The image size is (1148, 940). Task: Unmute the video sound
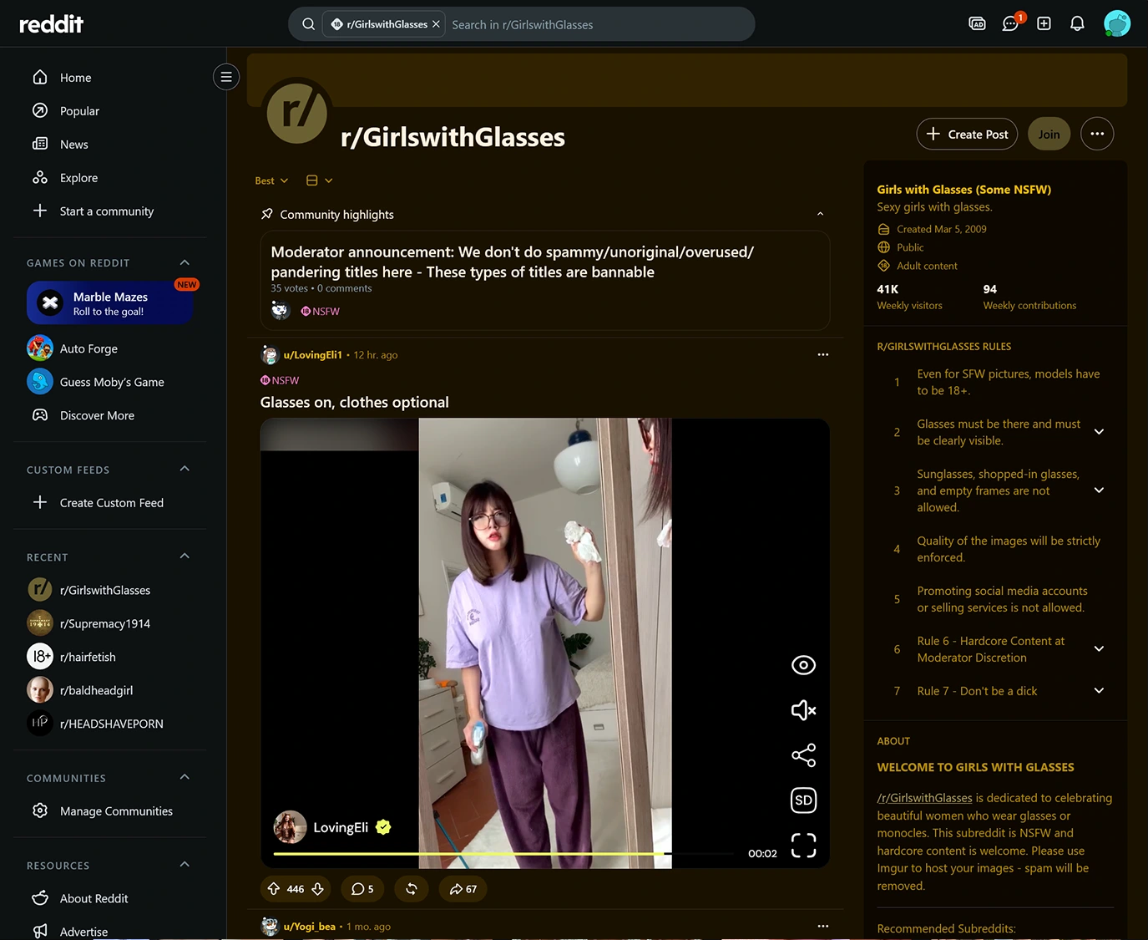pos(803,710)
